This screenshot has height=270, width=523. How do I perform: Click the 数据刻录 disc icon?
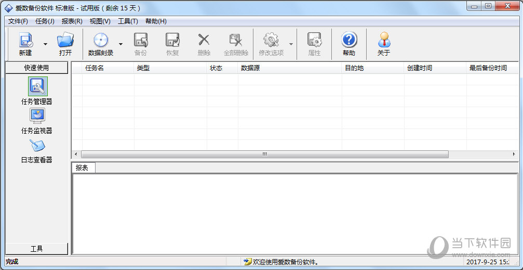click(101, 40)
